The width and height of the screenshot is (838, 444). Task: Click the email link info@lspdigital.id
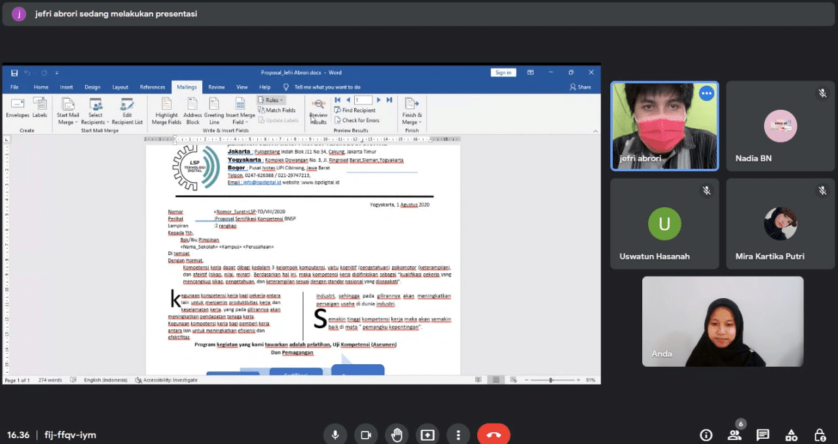coord(262,182)
